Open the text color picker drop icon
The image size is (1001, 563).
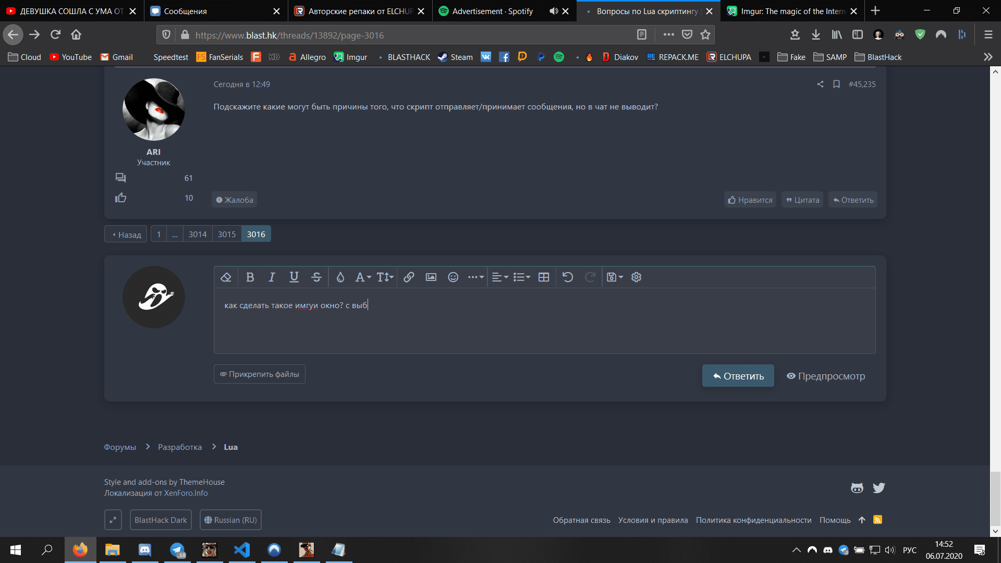coord(340,277)
